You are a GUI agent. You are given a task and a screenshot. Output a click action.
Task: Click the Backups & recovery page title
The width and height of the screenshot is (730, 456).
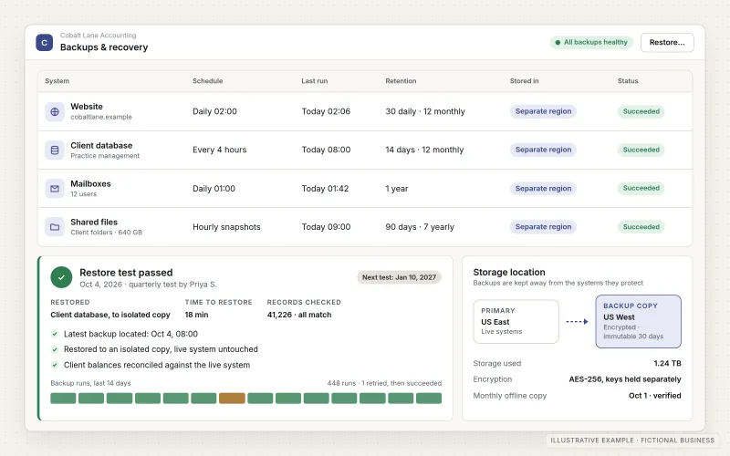pyautogui.click(x=104, y=47)
